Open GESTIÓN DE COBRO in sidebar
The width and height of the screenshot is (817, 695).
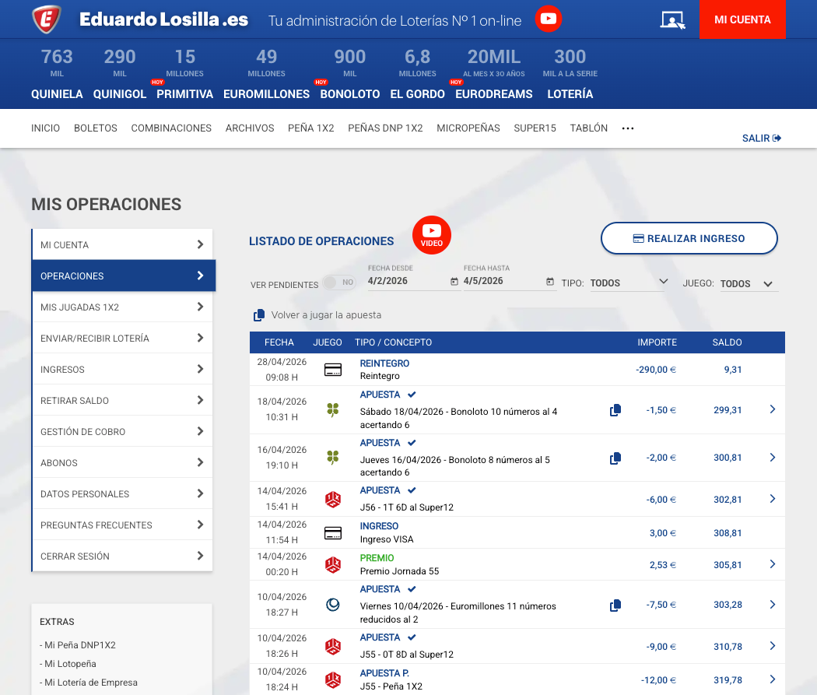[x=122, y=432]
